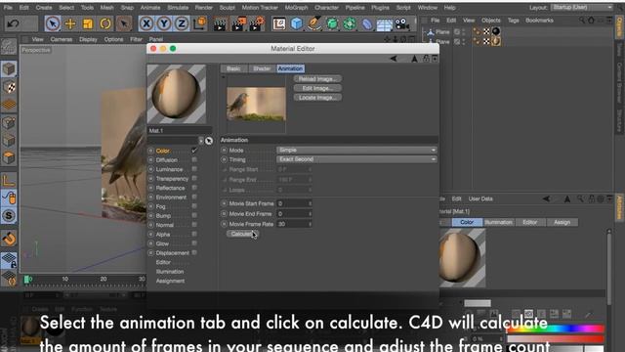Open Edit Render Settings icon
The height and width of the screenshot is (352, 625).
(256, 24)
